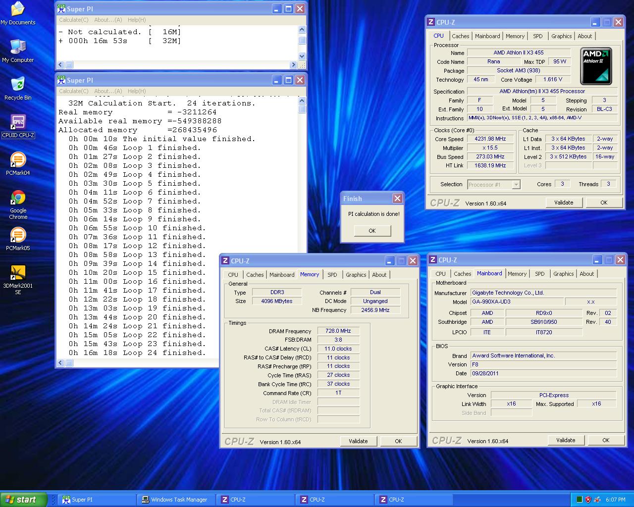Switch to Super PI in the taskbar
This screenshot has width=634, height=507.
[97, 500]
